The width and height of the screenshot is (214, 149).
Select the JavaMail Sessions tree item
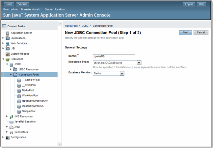point(25,122)
